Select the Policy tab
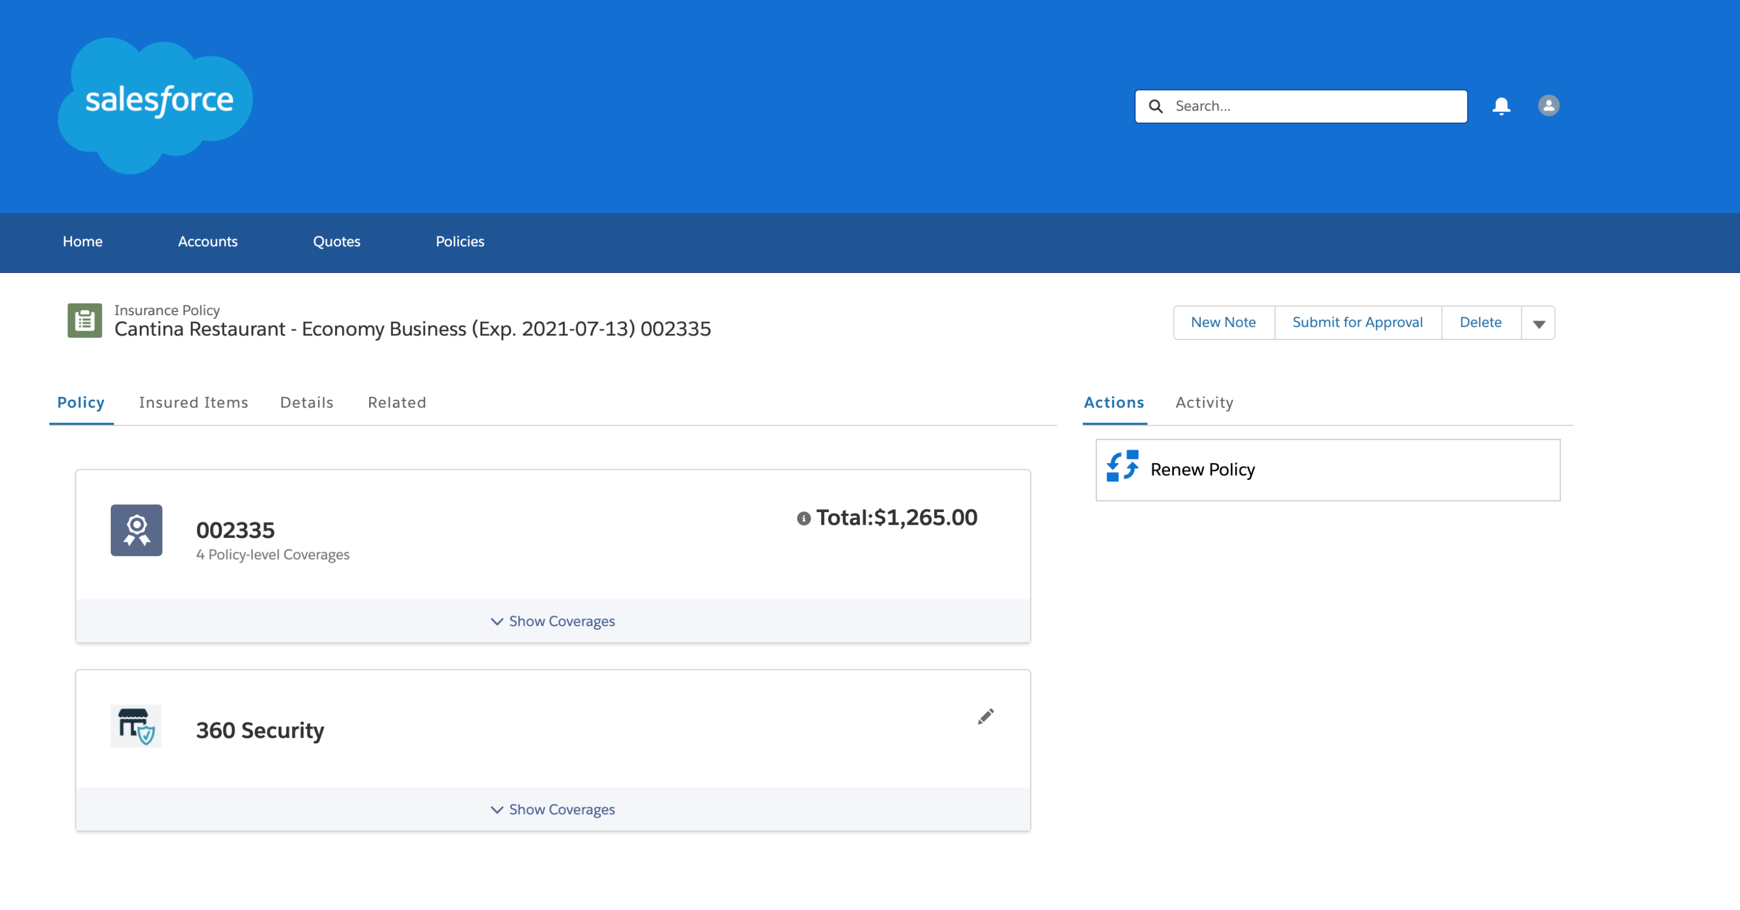1740x910 pixels. click(81, 402)
